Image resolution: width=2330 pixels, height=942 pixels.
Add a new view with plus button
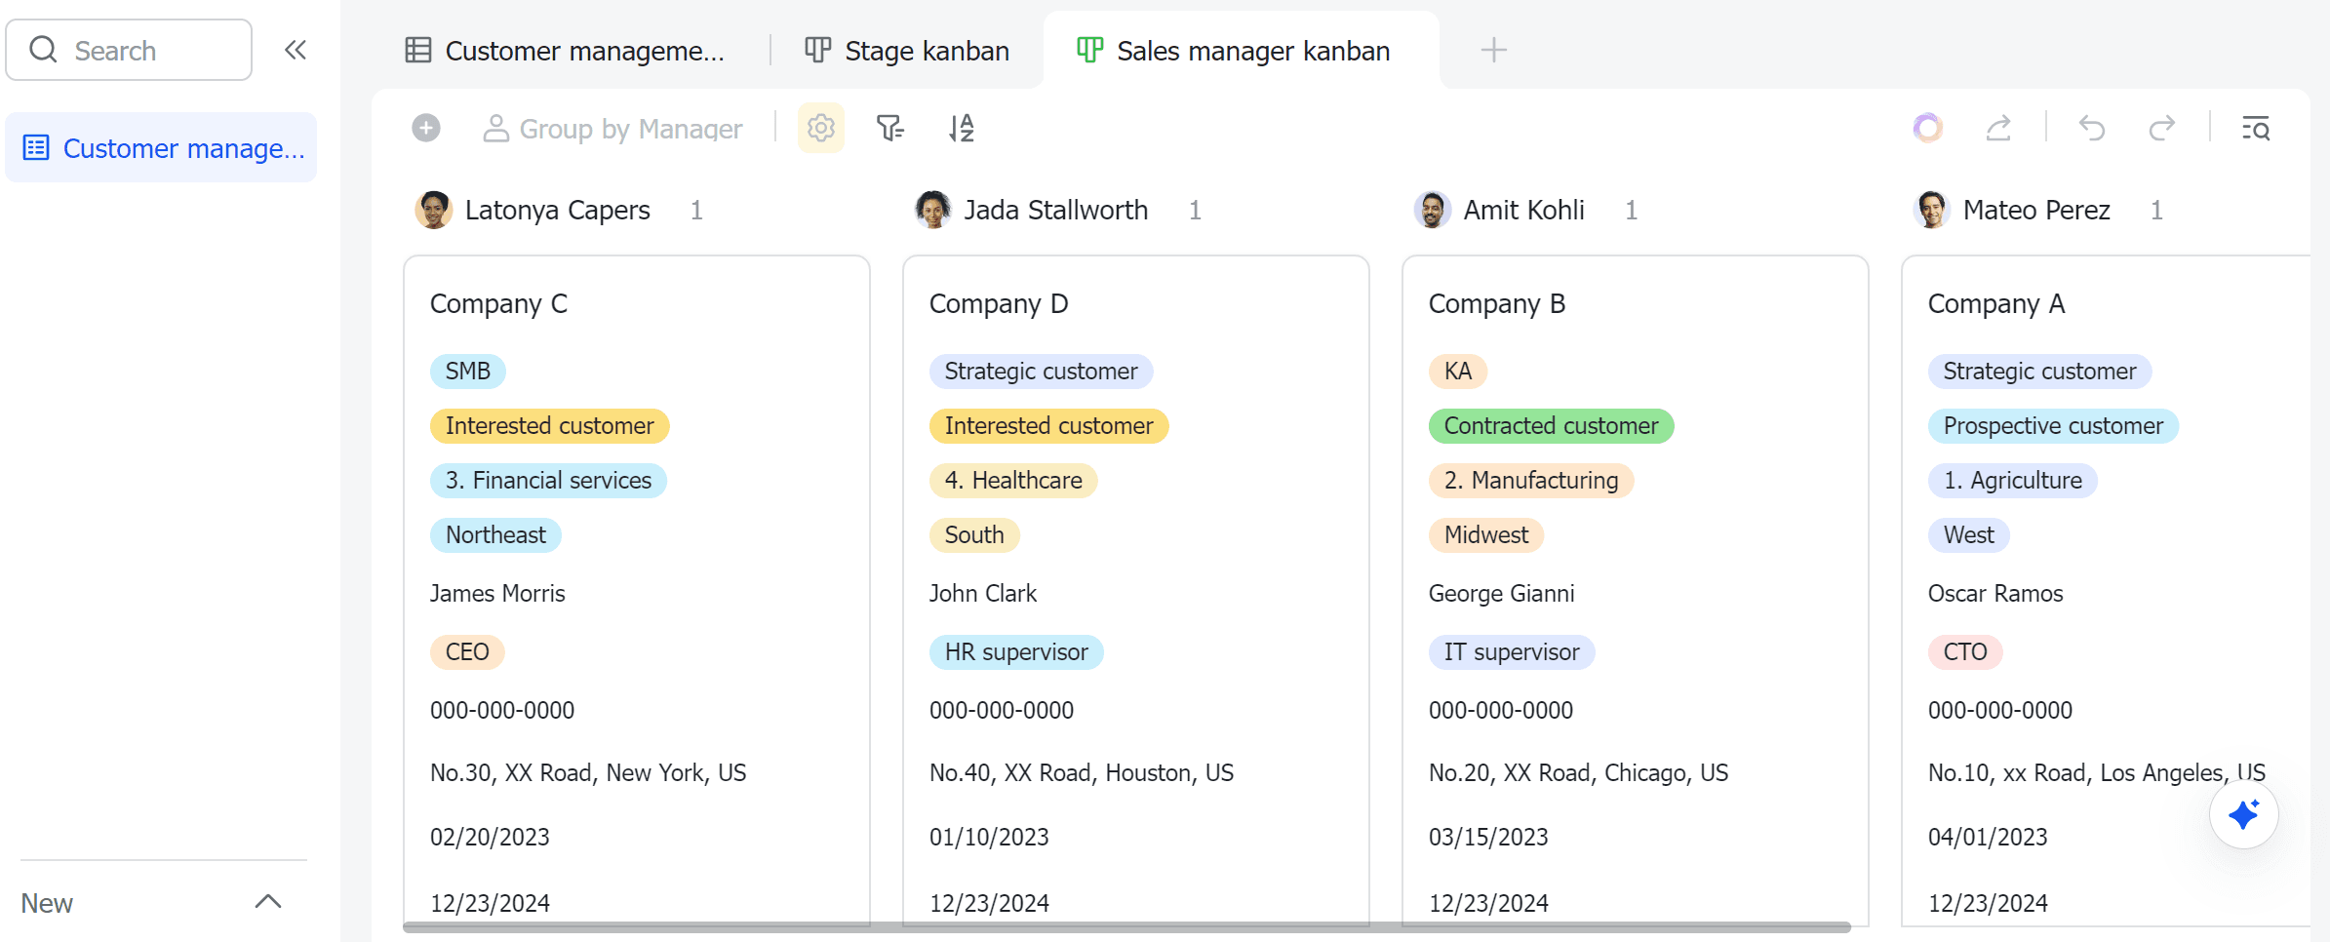1493,50
